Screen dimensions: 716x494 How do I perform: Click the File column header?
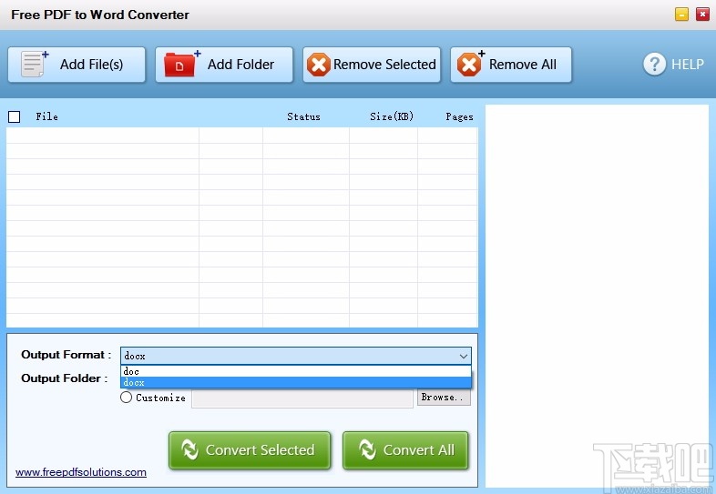pyautogui.click(x=46, y=116)
